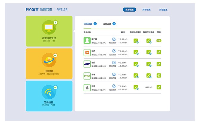This screenshot has width=198, height=124.
Task: Switch to 已禁设备 tab
Action: (107, 24)
